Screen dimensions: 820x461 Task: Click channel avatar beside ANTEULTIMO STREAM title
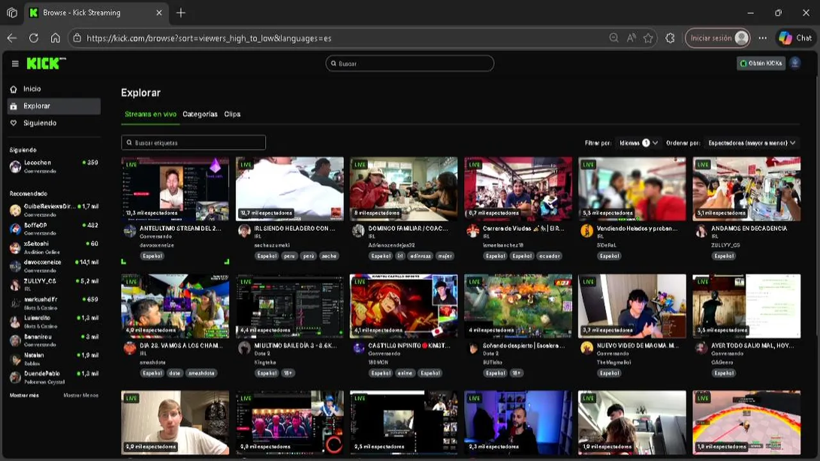click(130, 230)
